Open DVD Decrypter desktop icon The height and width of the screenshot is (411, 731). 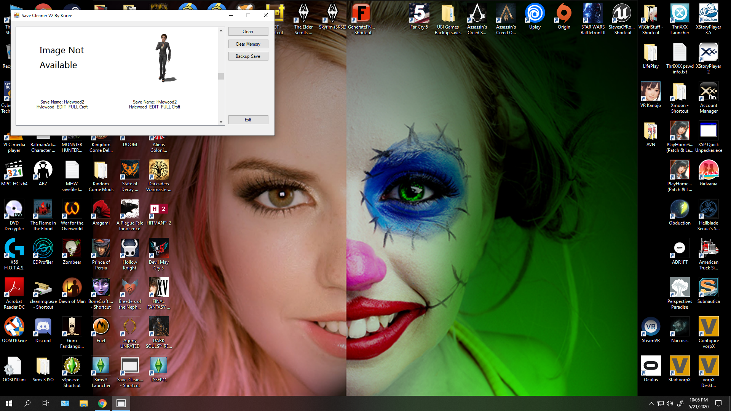(x=14, y=215)
